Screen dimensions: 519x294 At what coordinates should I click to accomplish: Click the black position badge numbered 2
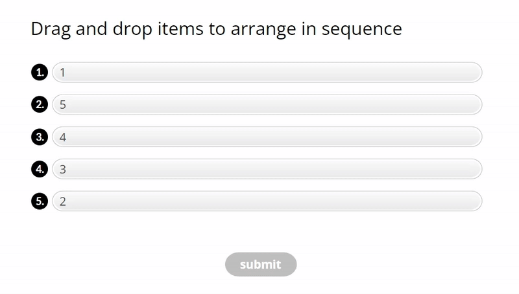pos(40,105)
